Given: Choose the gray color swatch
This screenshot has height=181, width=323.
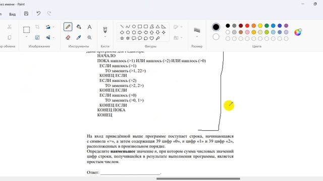Looking at the screenshot, I should click(x=234, y=26).
